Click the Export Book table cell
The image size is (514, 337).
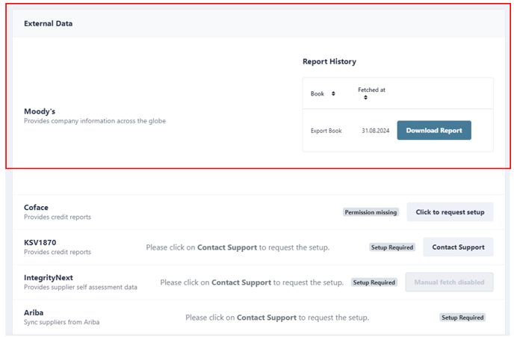click(x=326, y=131)
